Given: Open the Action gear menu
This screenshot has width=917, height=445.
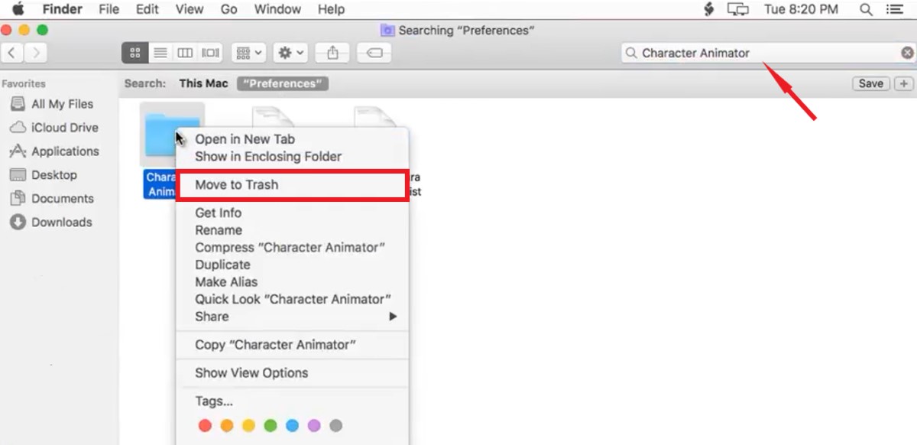Looking at the screenshot, I should click(291, 53).
